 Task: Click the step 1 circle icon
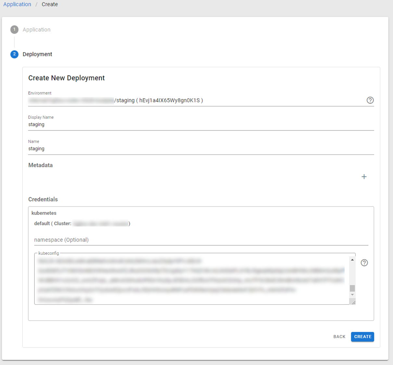[14, 30]
